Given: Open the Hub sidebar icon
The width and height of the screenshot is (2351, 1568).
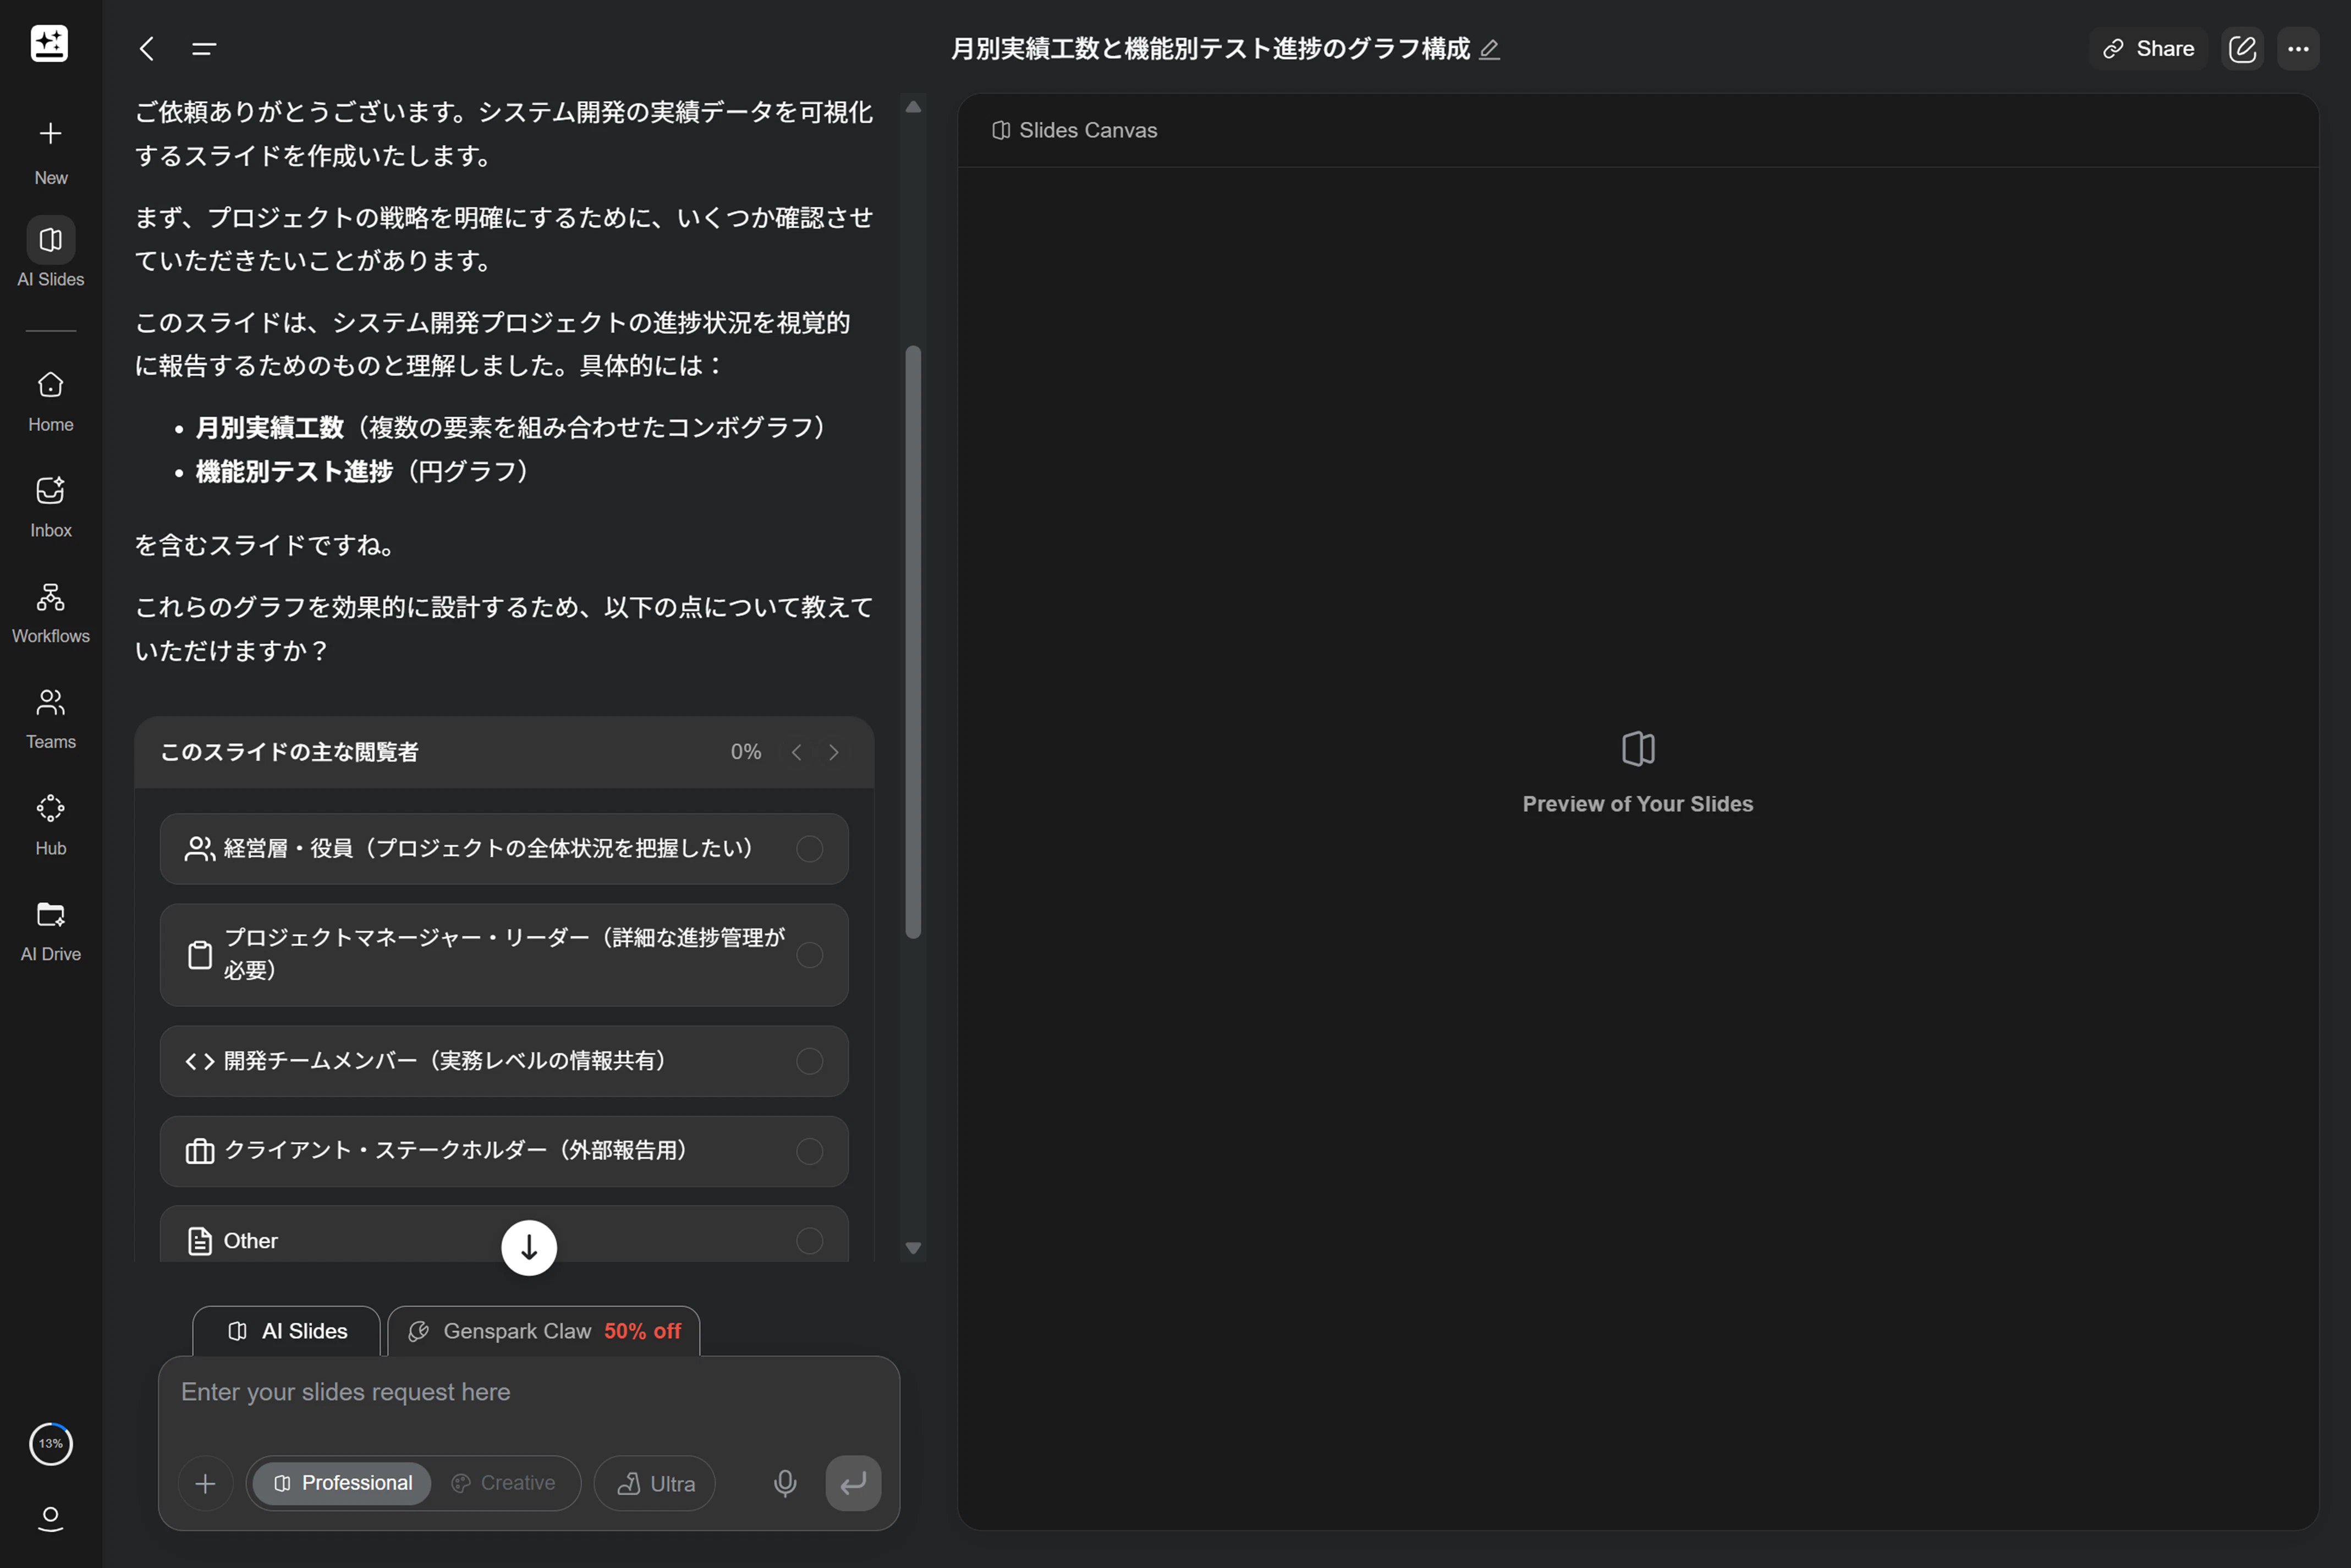Looking at the screenshot, I should (x=50, y=824).
